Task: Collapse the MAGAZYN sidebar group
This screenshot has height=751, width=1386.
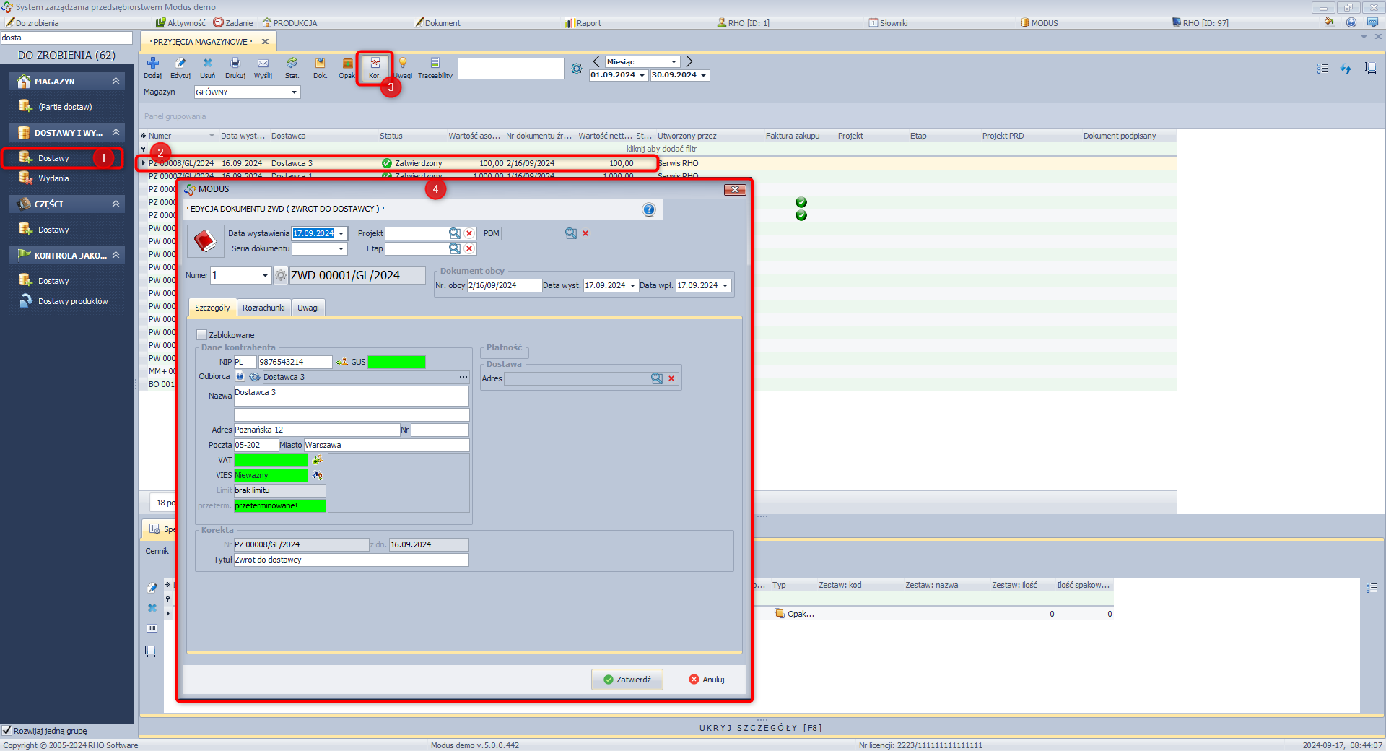Action: 115,81
